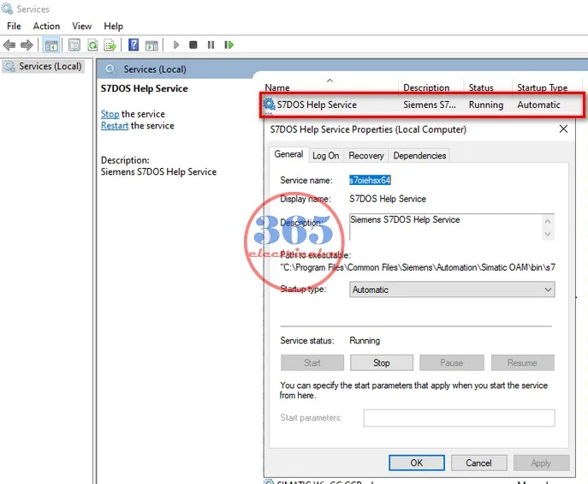This screenshot has height=484, width=588.
Task: Open the Help question-mark toolbar icon
Action: click(134, 45)
